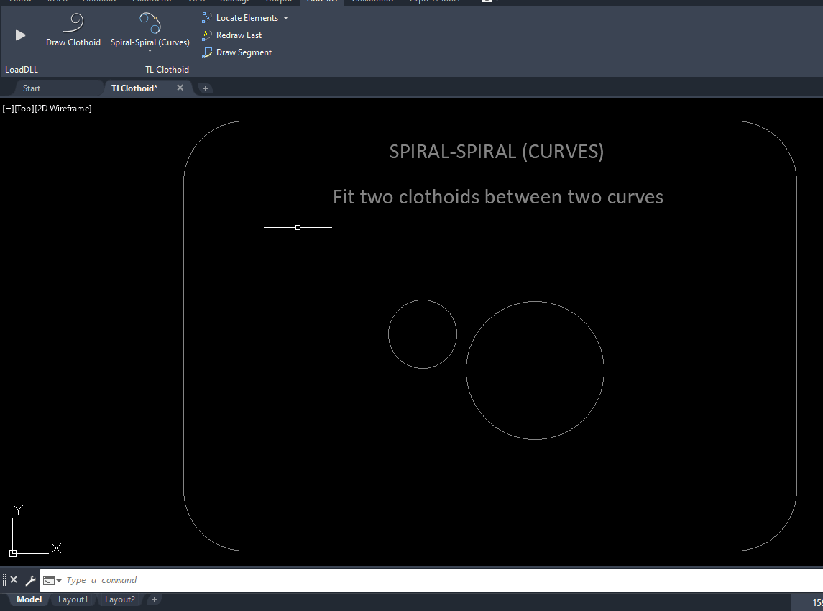The image size is (823, 611).
Task: Click the TL Clothoid panel title
Action: (167, 69)
